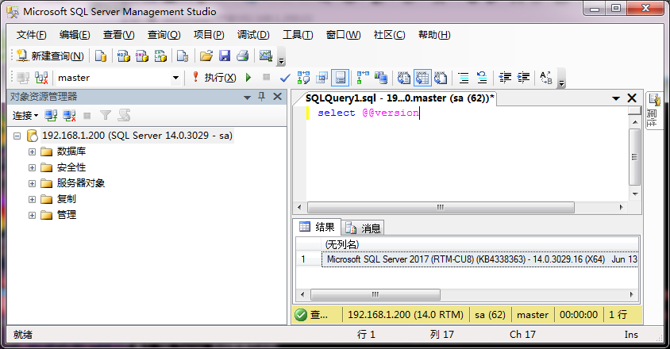Open the 文件(F) menu

[31, 35]
